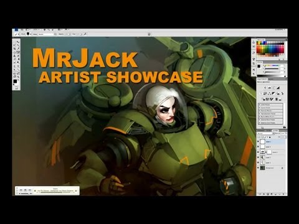Click the Ps application icon
The image size is (299, 224).
16,30
